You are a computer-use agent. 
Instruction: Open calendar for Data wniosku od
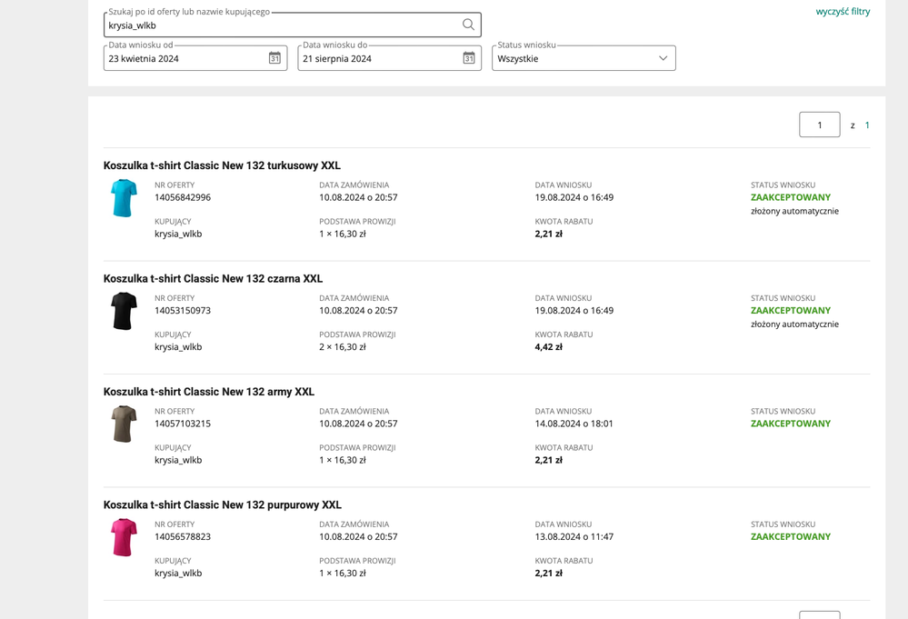[x=274, y=58]
